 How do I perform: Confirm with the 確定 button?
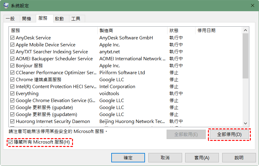coord(128,158)
